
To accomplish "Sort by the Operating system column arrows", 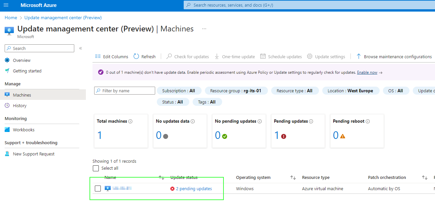I will 293,178.
